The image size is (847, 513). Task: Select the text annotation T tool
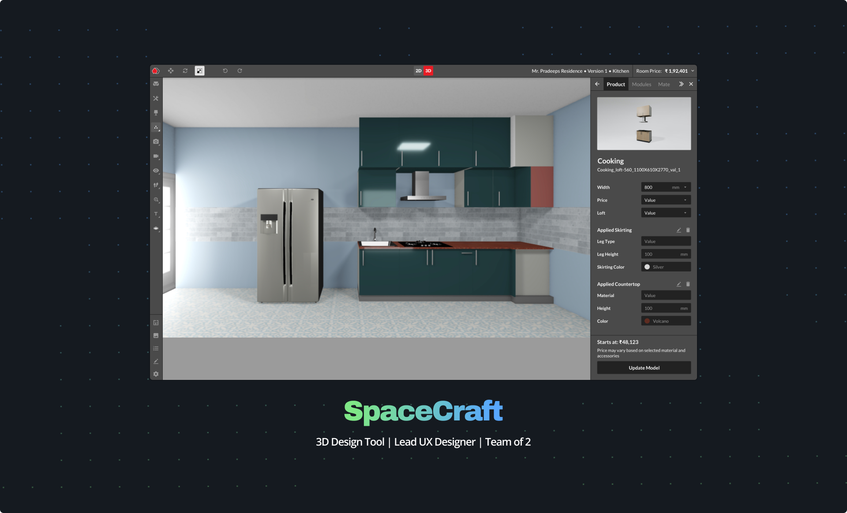pos(156,214)
